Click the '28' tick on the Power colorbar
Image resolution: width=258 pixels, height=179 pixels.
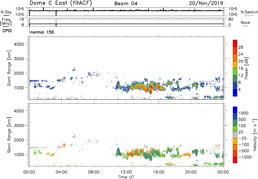pos(241,47)
